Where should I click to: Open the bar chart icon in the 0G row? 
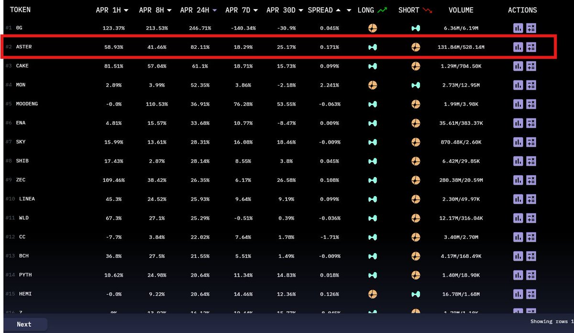(x=518, y=28)
